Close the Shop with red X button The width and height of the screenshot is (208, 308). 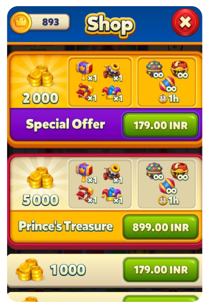(x=185, y=22)
